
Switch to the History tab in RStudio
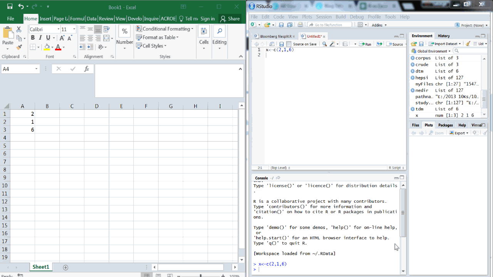(x=443, y=36)
